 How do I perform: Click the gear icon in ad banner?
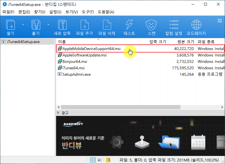coord(116,142)
